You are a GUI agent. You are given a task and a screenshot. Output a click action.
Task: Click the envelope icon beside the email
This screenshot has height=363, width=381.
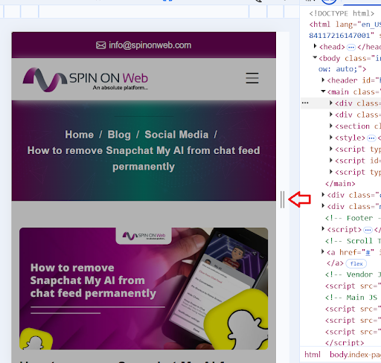(101, 45)
